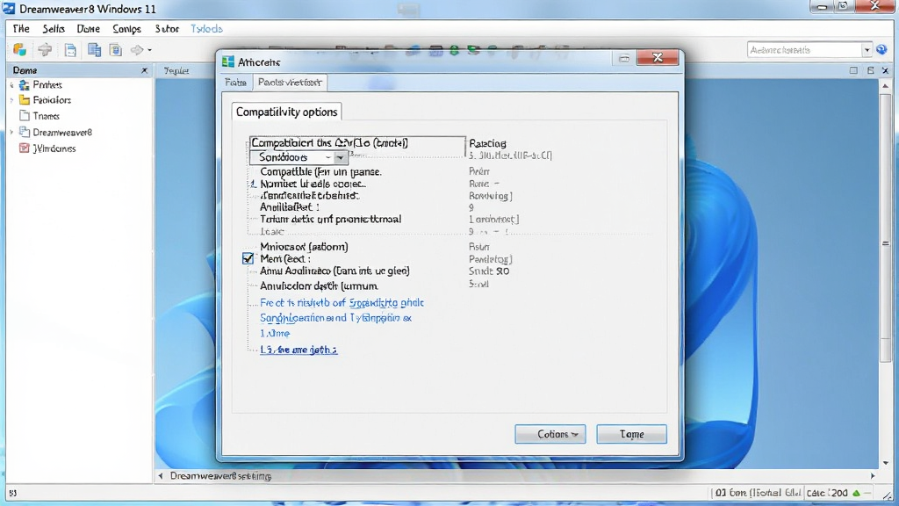Open the search field dropdown arrow
This screenshot has height=506, width=899.
867,50
